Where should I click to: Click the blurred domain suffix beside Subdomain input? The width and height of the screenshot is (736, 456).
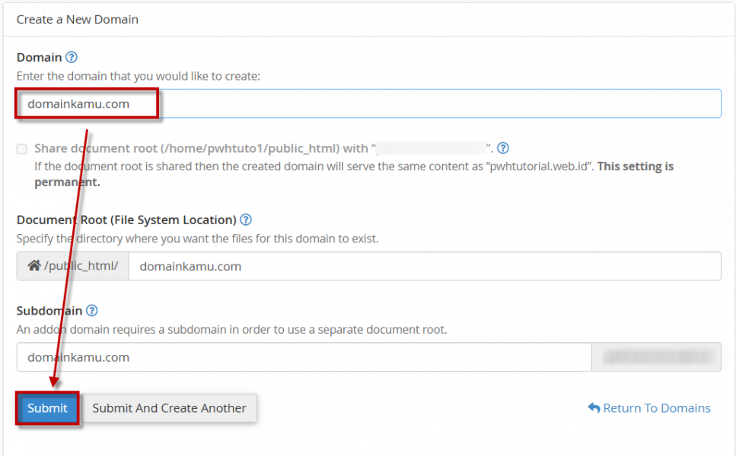655,357
